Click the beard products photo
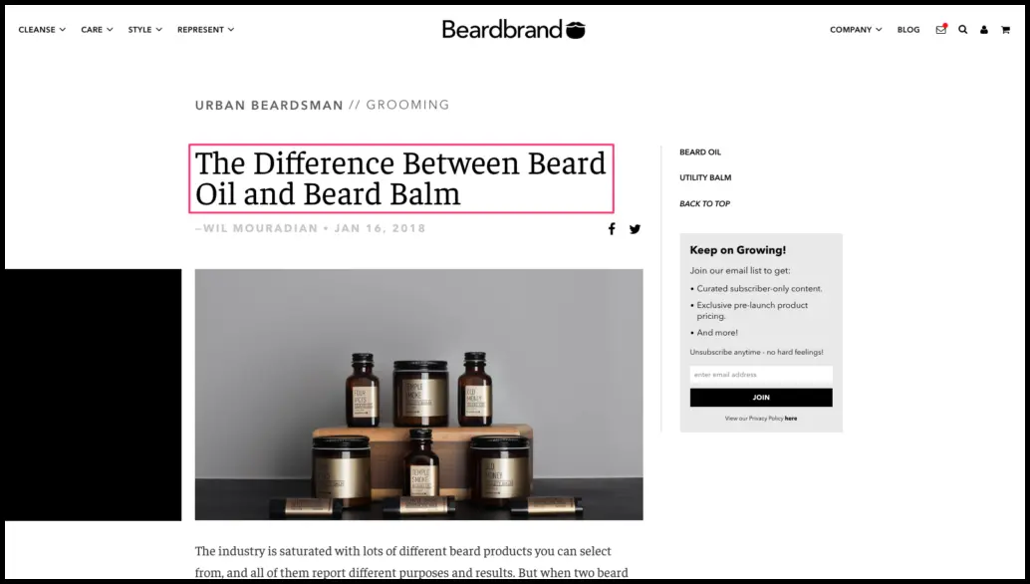This screenshot has width=1030, height=584. (x=419, y=395)
